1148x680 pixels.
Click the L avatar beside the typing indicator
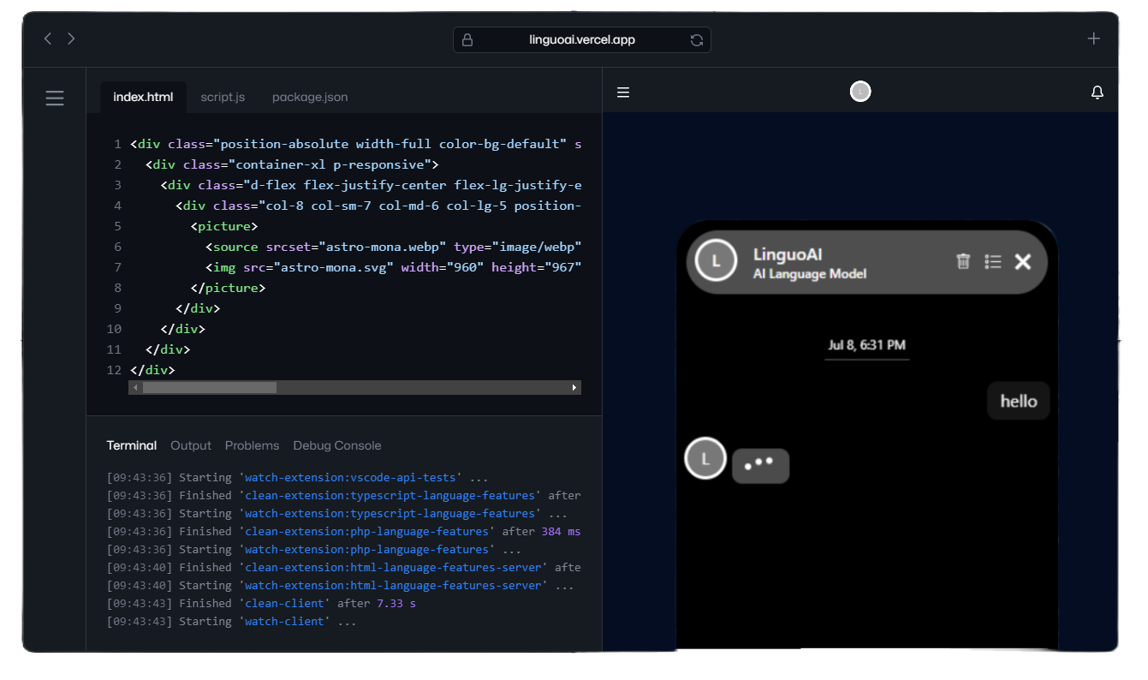point(705,459)
